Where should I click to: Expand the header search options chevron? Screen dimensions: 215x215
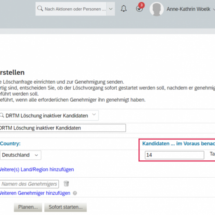pyautogui.click(x=110, y=9)
